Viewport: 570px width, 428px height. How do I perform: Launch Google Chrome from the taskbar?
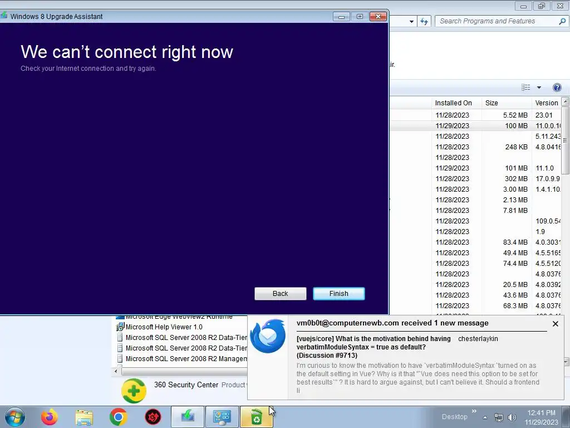[118, 417]
